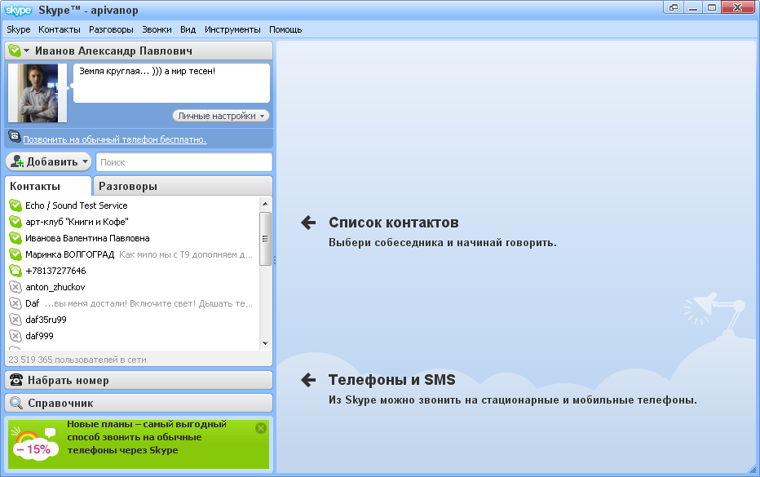
Task: Click the contact list scrollbar down arrow
Action: coord(265,343)
